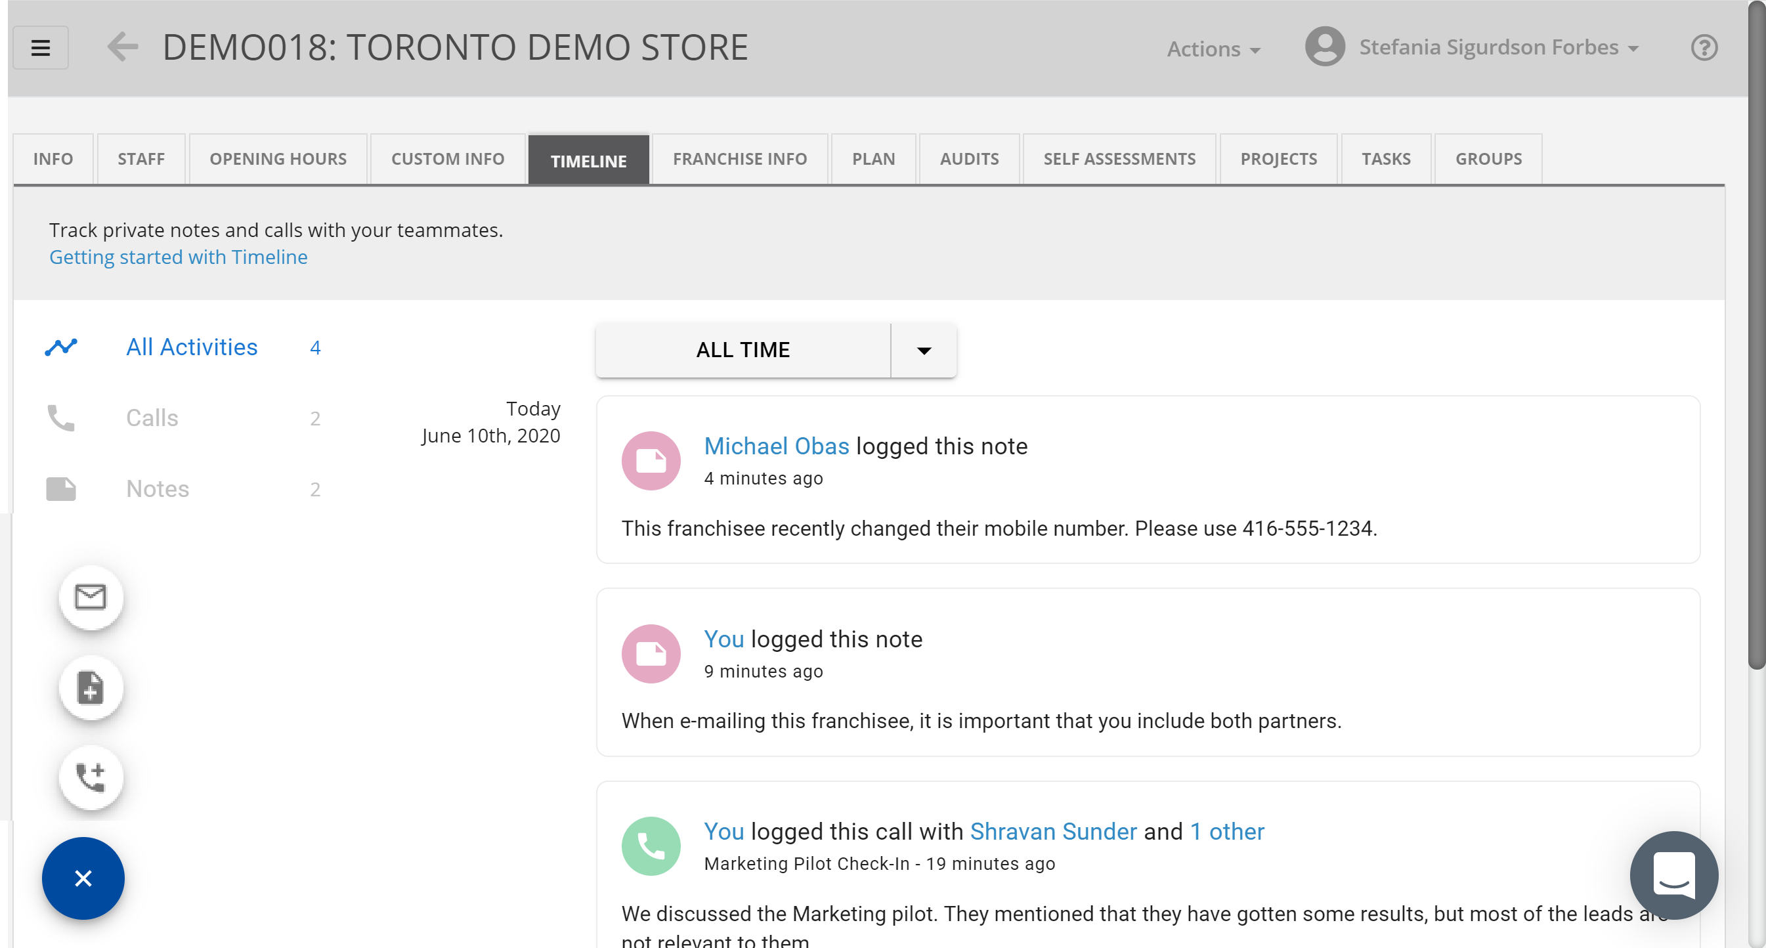Click the user avatar icon
This screenshot has height=948, width=1766.
(1325, 47)
